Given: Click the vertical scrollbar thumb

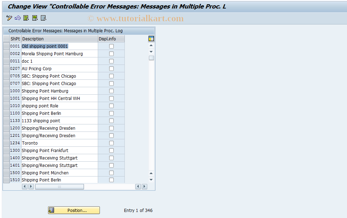Looking at the screenshot, I should [151, 58].
